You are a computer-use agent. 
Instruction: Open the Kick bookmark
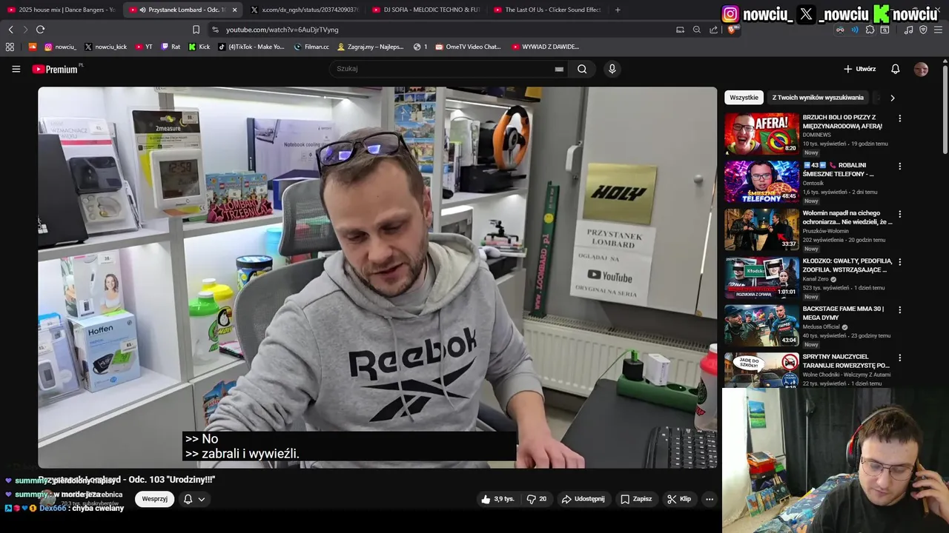point(199,47)
